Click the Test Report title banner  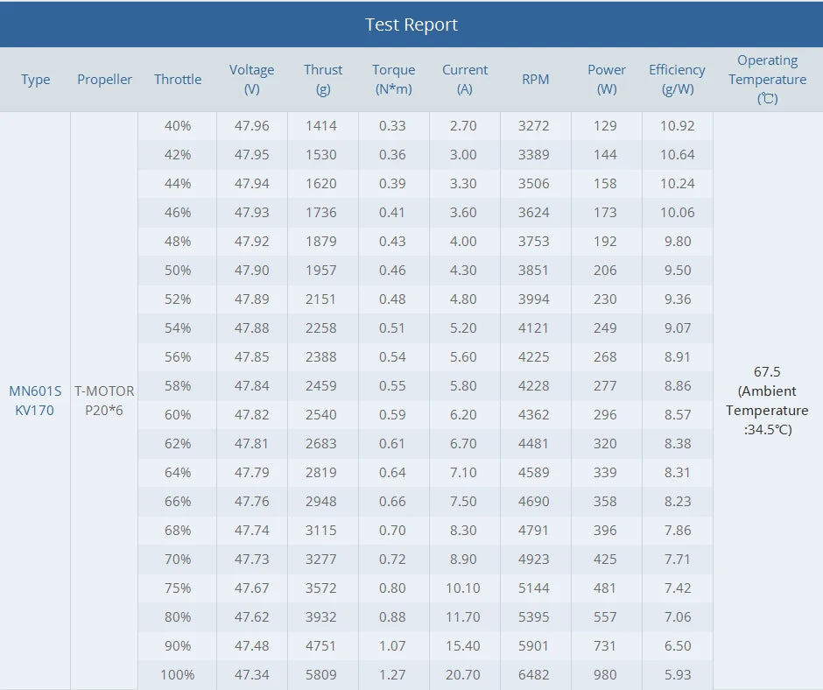pos(411,25)
